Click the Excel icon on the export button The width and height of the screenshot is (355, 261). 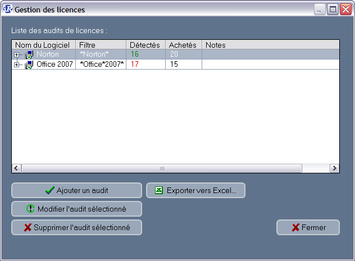click(159, 190)
